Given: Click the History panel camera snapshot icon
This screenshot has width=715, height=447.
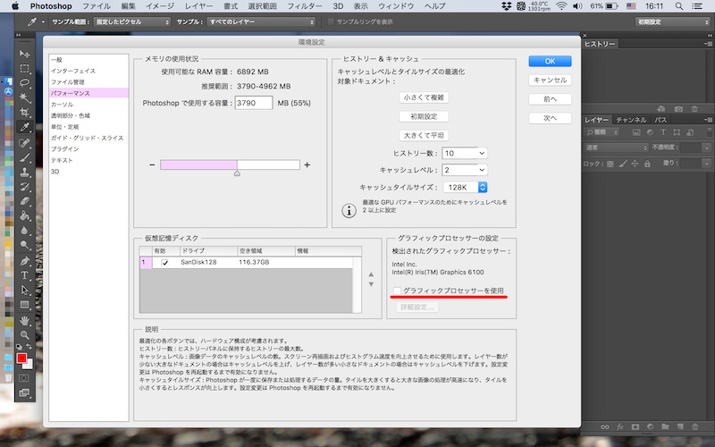Looking at the screenshot, I should click(678, 109).
